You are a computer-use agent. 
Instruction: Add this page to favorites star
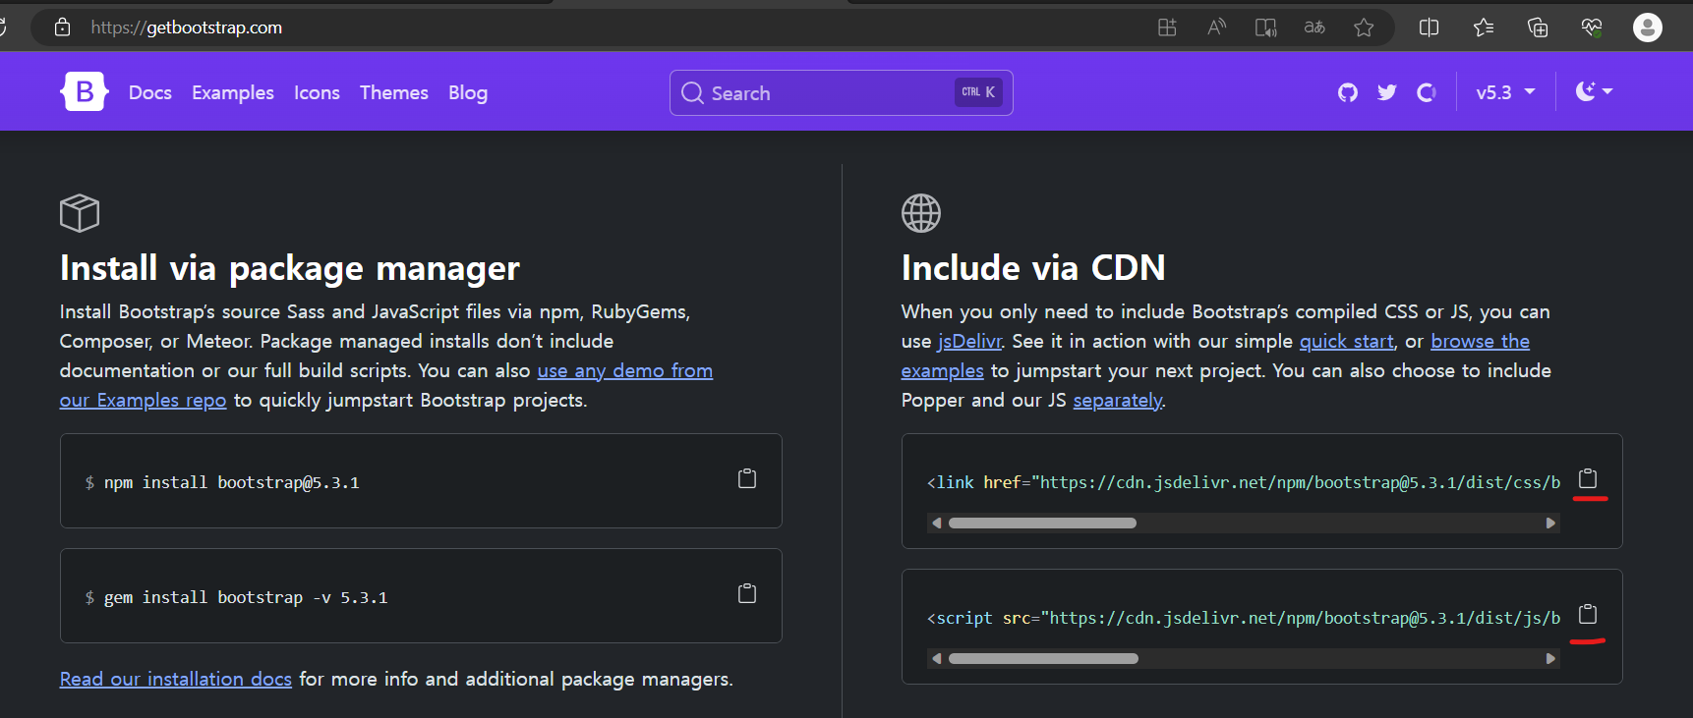click(1364, 28)
